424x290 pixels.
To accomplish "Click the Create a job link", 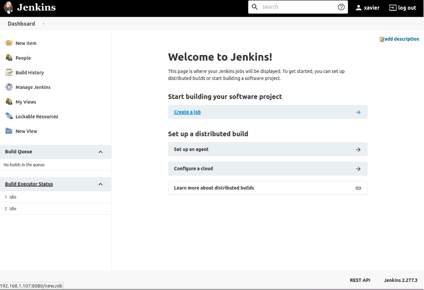I will click(x=187, y=112).
